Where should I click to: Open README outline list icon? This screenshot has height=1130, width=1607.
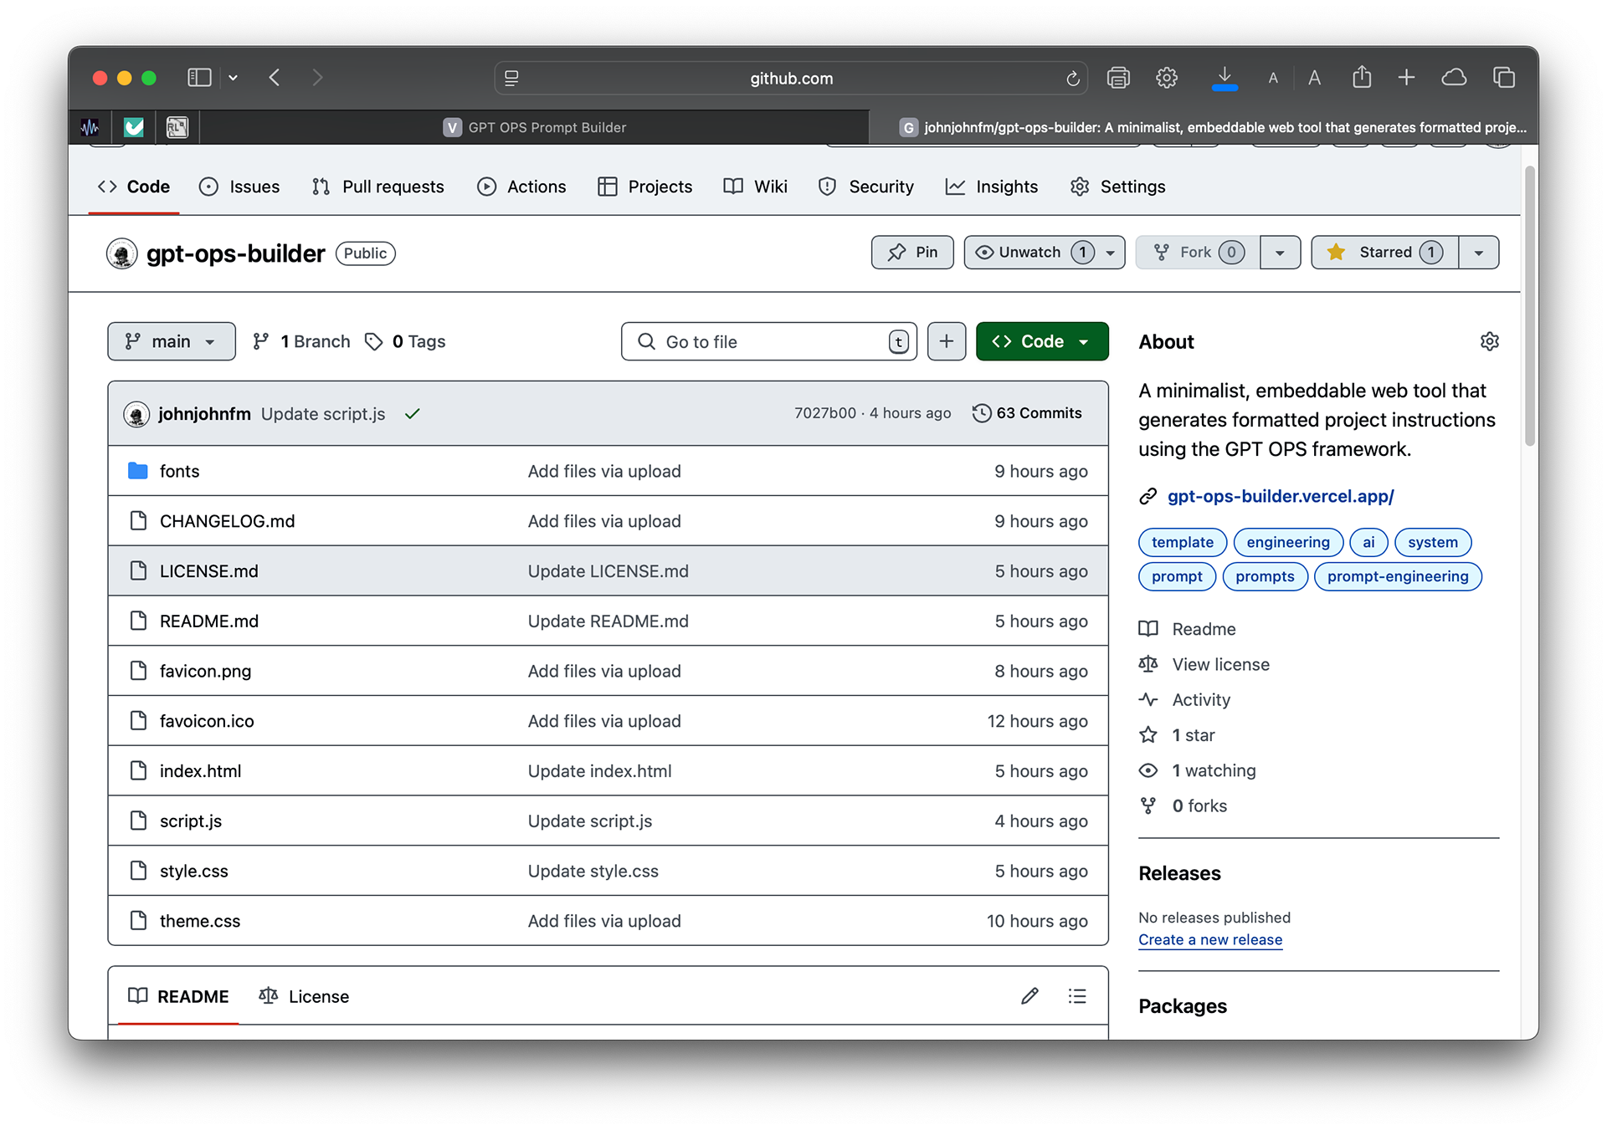[1077, 995]
